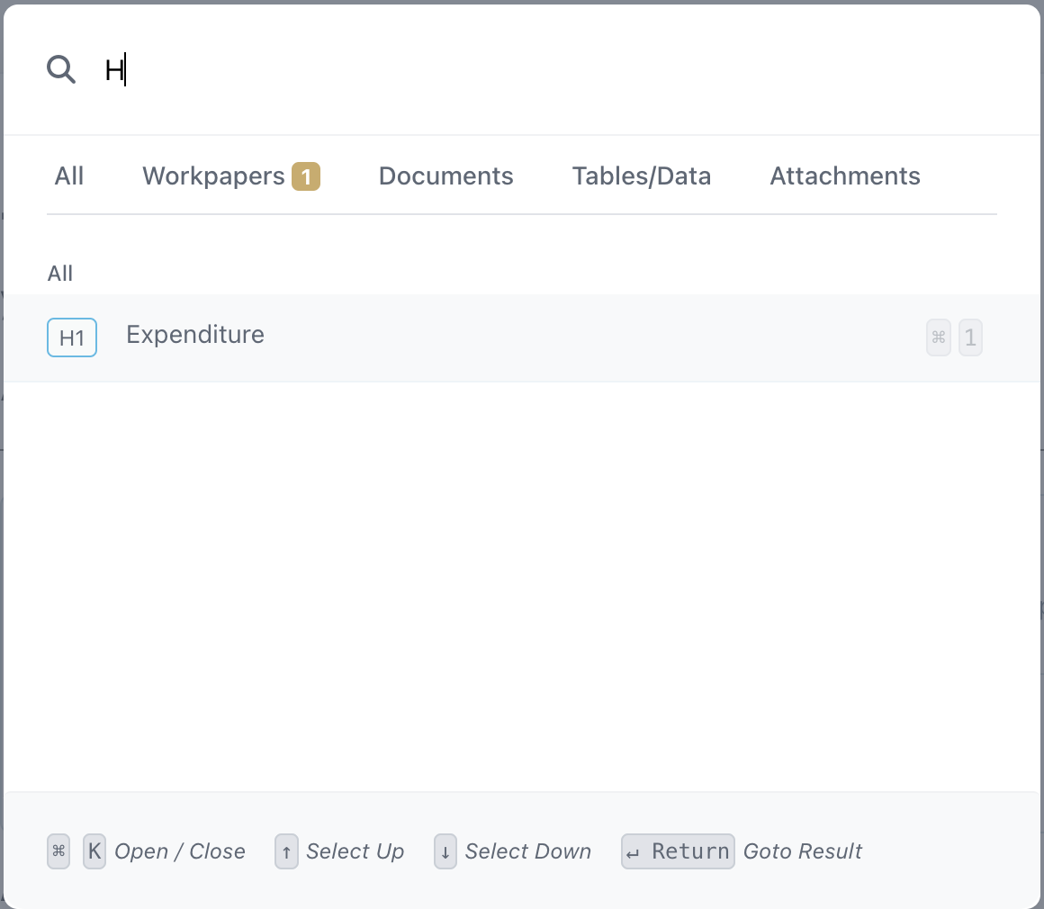Screen dimensions: 1044x909
Task: Click the up arrow key hint
Action: (286, 851)
